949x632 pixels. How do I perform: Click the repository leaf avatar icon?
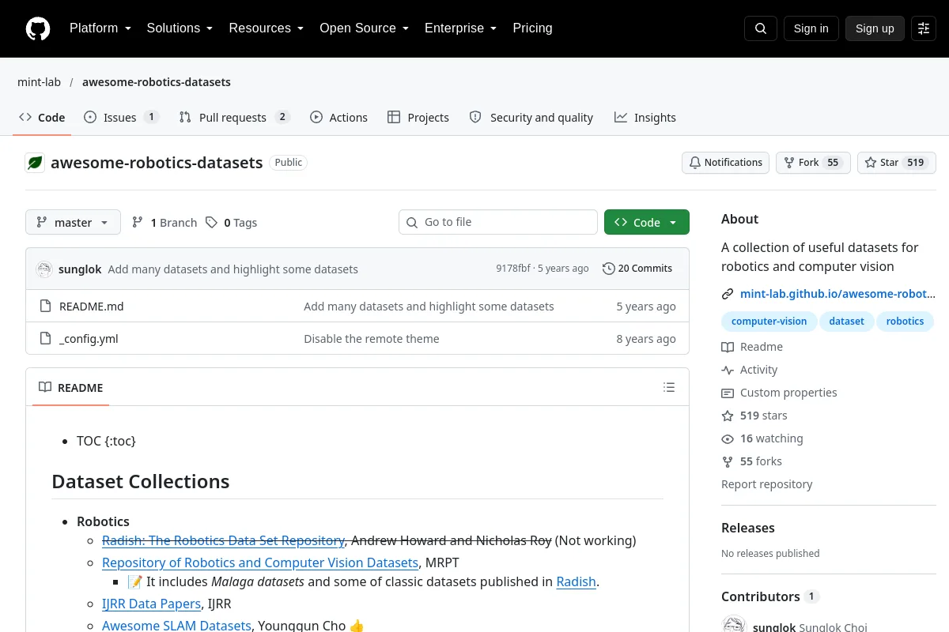click(x=35, y=163)
